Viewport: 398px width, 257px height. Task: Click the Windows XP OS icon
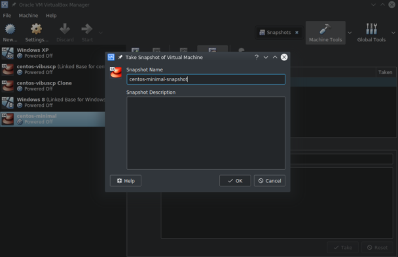point(8,53)
